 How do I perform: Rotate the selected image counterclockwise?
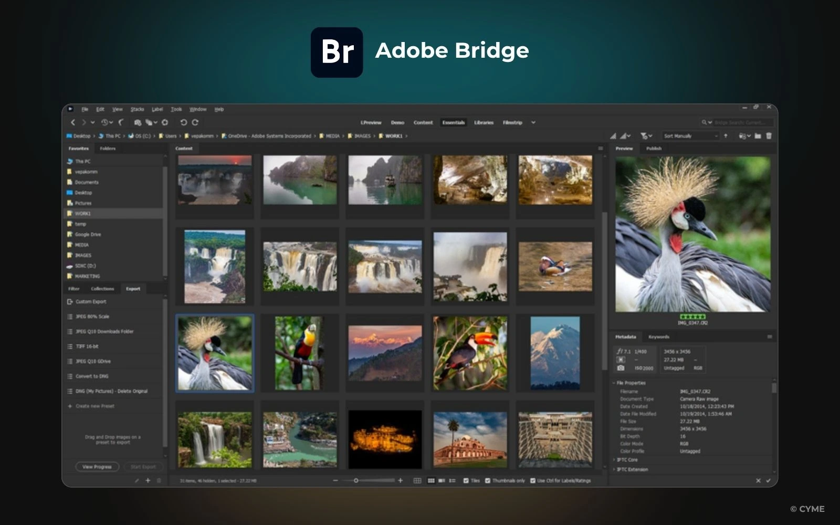click(183, 122)
